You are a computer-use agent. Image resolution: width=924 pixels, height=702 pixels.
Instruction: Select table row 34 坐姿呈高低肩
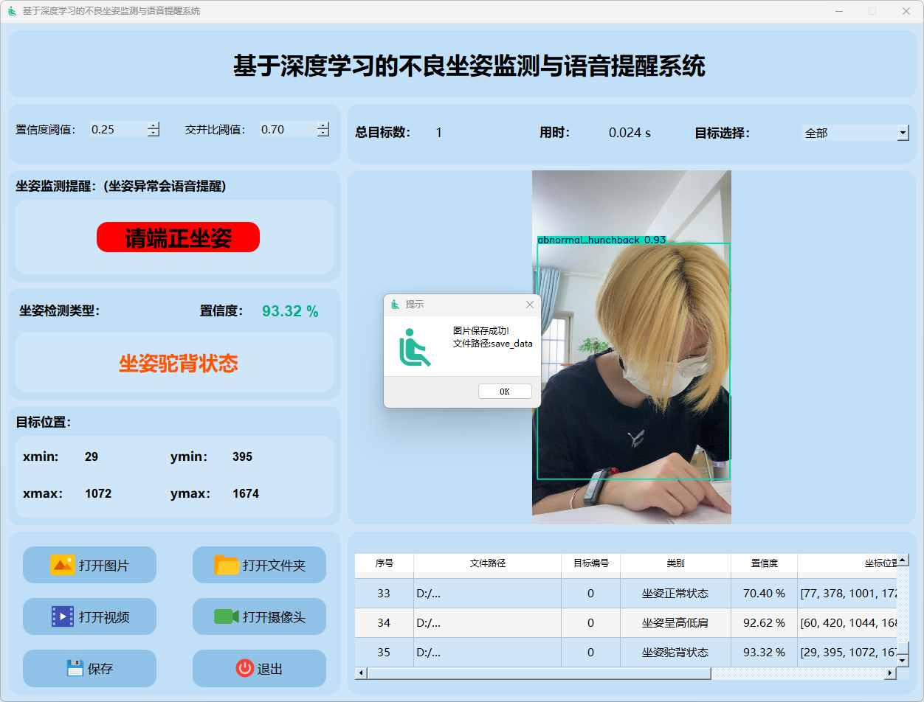675,623
